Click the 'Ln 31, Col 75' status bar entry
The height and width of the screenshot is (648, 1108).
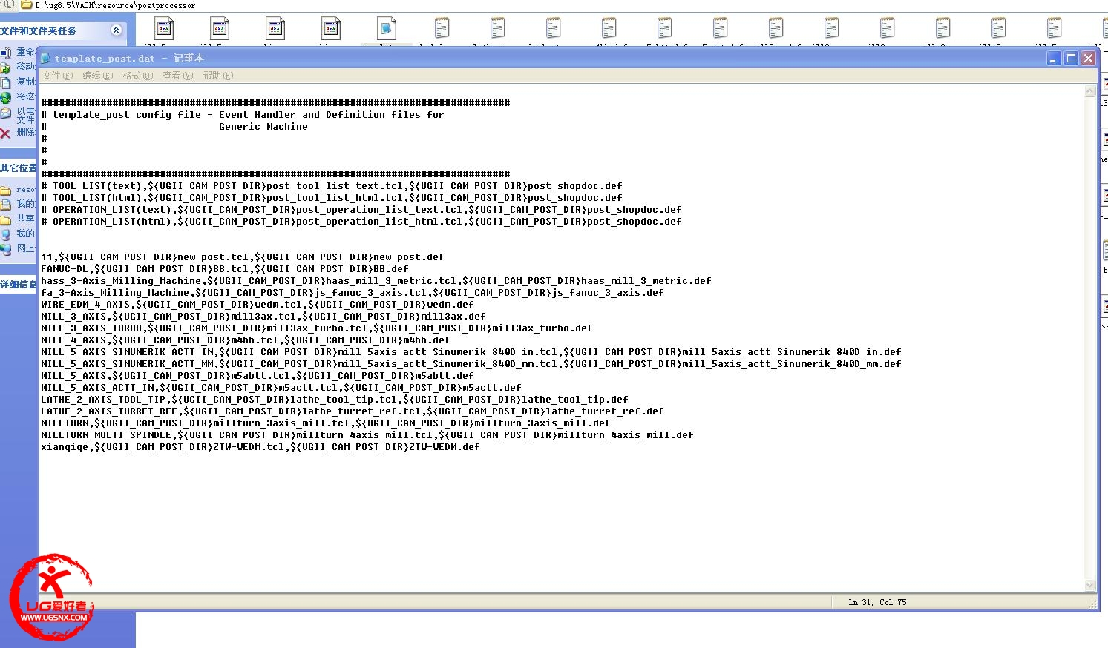[877, 603]
